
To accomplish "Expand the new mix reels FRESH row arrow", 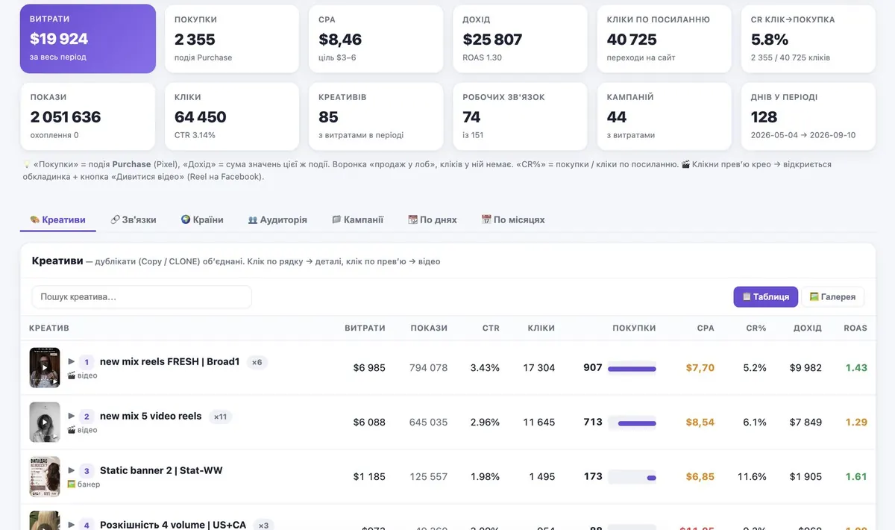I will pyautogui.click(x=72, y=361).
